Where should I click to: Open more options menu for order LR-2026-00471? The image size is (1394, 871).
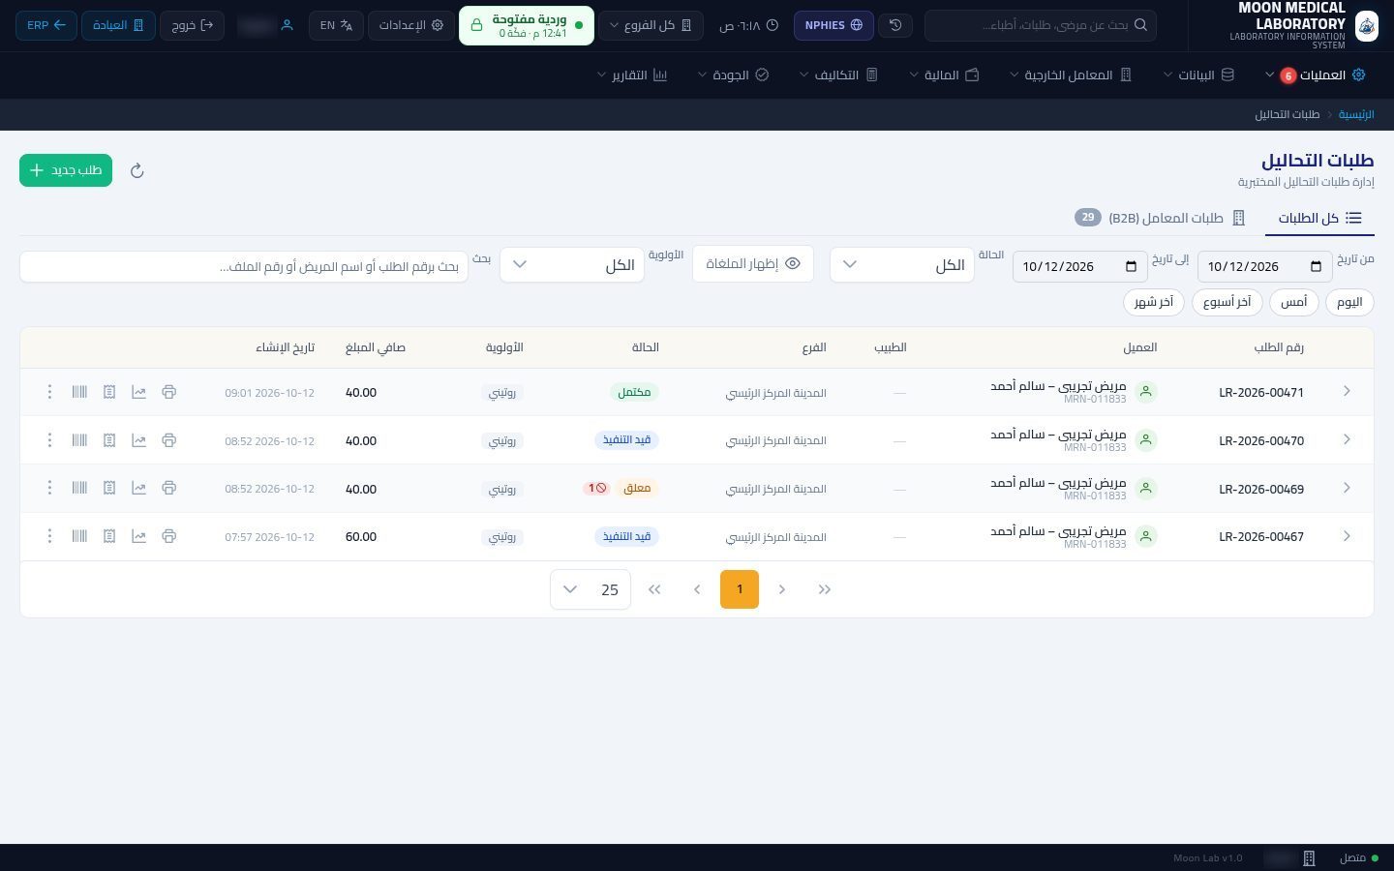(49, 392)
